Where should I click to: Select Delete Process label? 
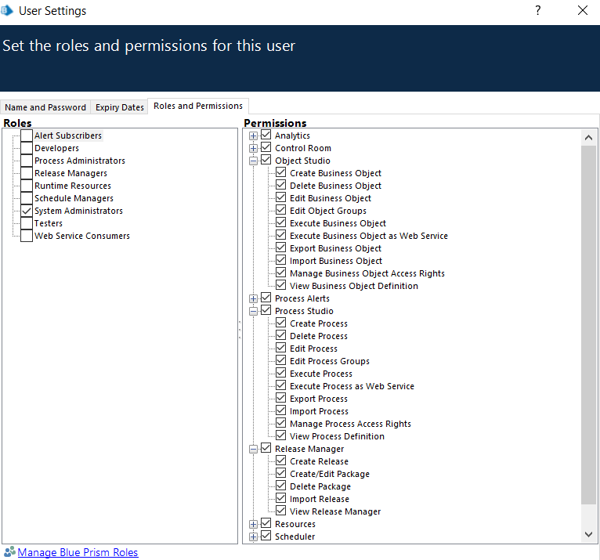tap(319, 336)
